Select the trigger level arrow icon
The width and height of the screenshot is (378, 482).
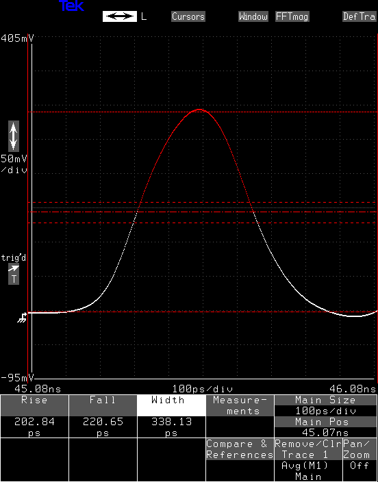click(14, 268)
